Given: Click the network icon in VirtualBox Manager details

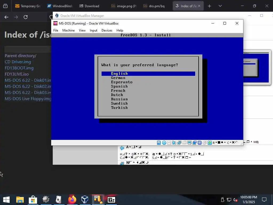Looking at the screenshot, I should [x=122, y=163].
